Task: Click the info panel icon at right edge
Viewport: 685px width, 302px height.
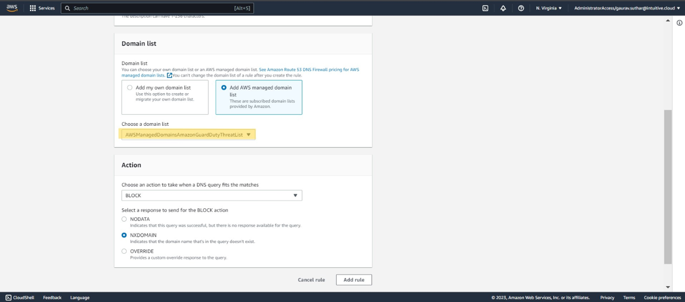Action: [680, 23]
